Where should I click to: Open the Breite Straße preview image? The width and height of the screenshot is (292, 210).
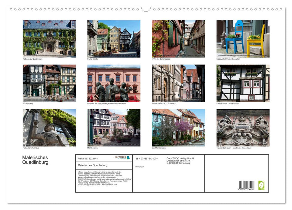(114, 38)
